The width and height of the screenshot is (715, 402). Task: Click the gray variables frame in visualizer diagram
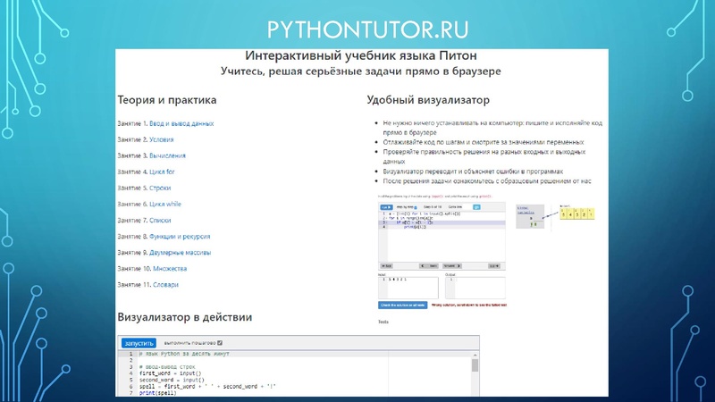pyautogui.click(x=530, y=216)
